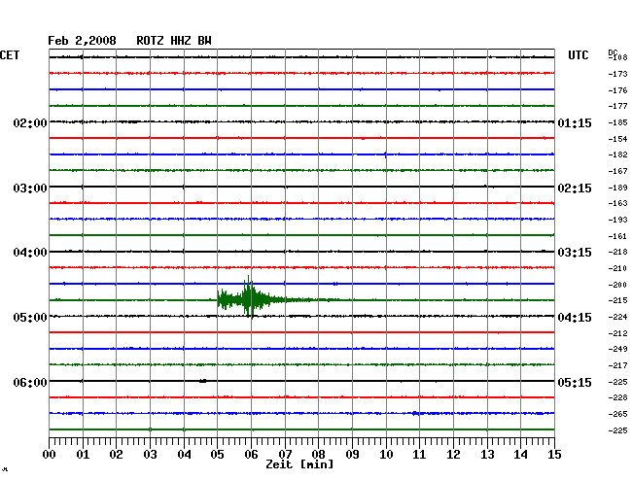Select minute tick label "13"
This screenshot has width=632, height=480.
click(487, 455)
